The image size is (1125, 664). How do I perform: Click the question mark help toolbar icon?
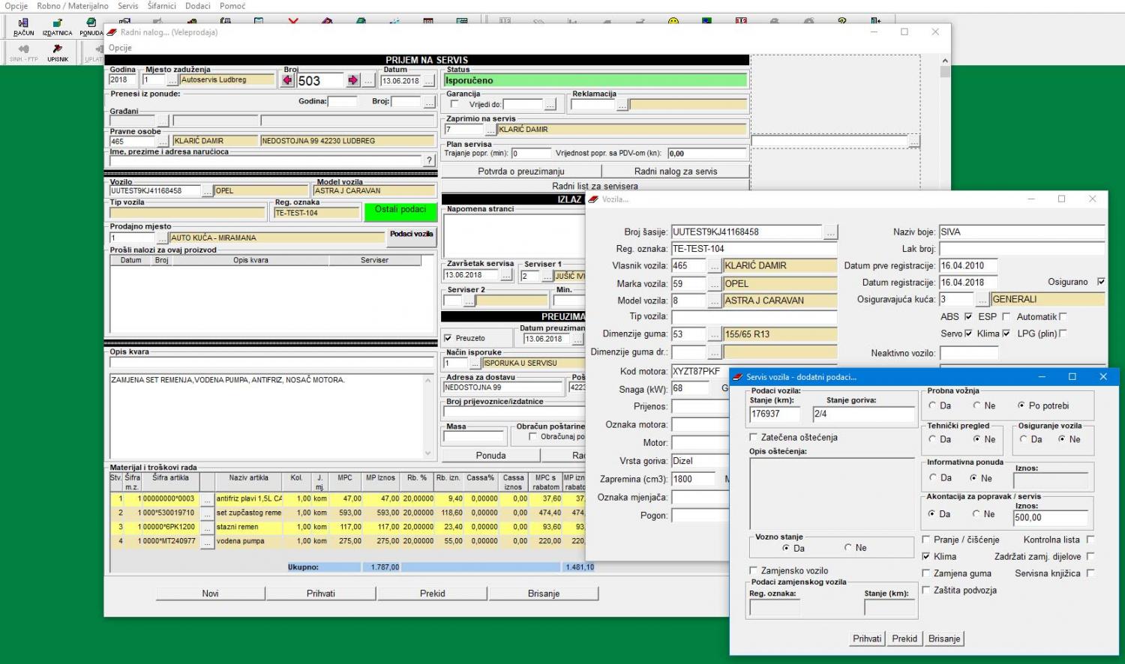click(x=842, y=22)
